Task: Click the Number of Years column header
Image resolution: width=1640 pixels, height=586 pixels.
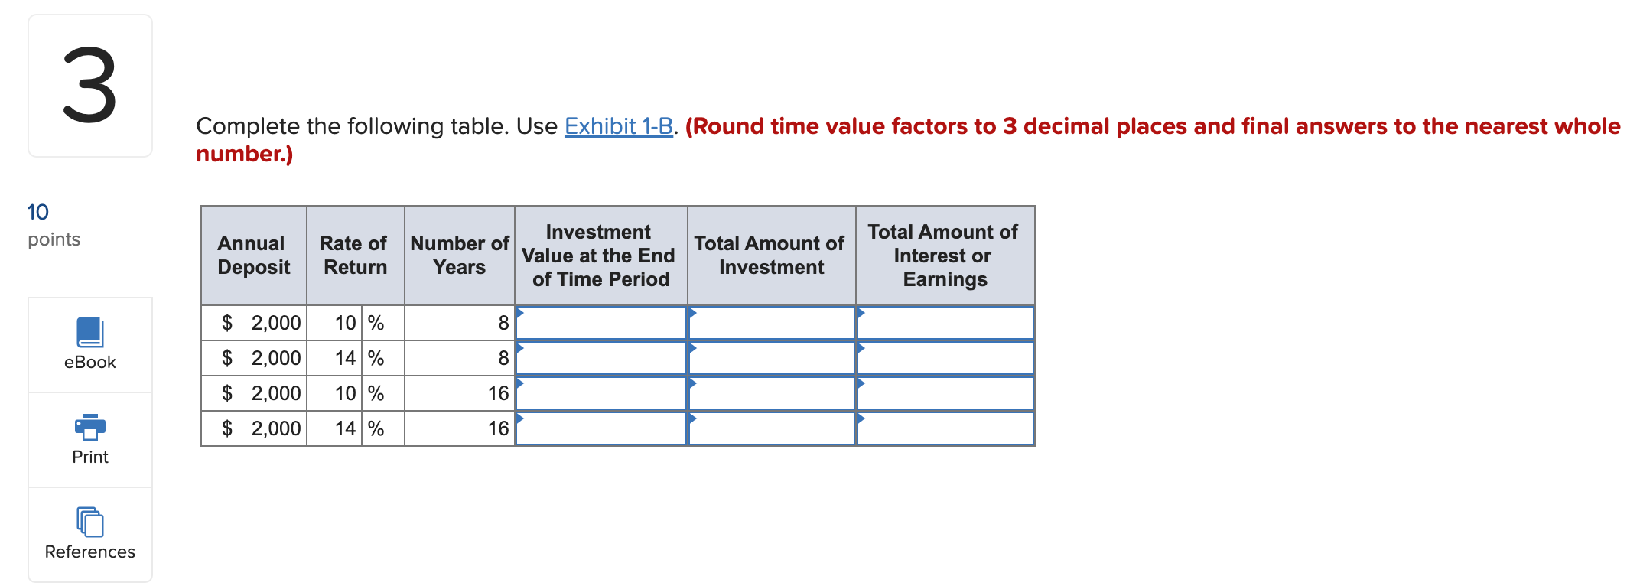Action: (459, 255)
